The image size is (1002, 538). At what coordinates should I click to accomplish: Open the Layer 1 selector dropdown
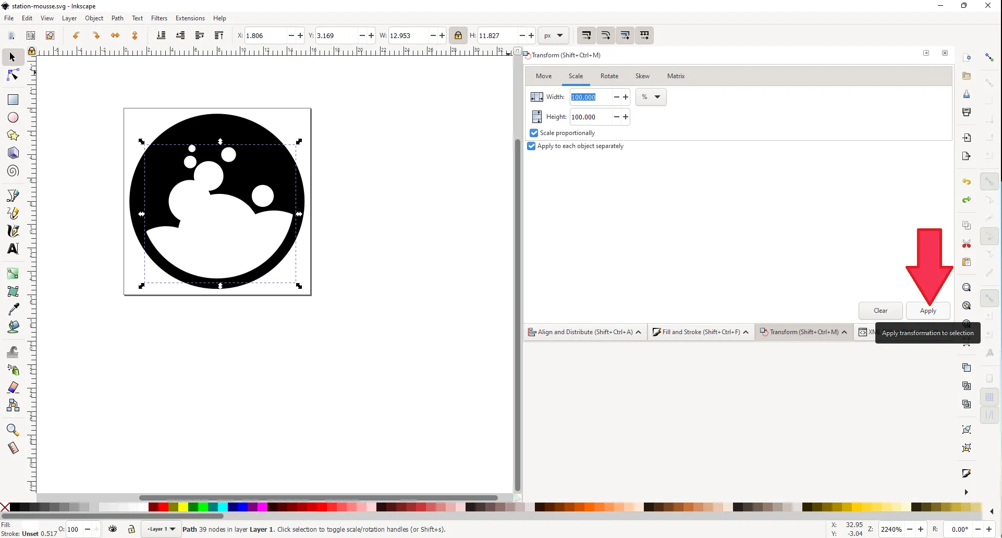coord(162,529)
